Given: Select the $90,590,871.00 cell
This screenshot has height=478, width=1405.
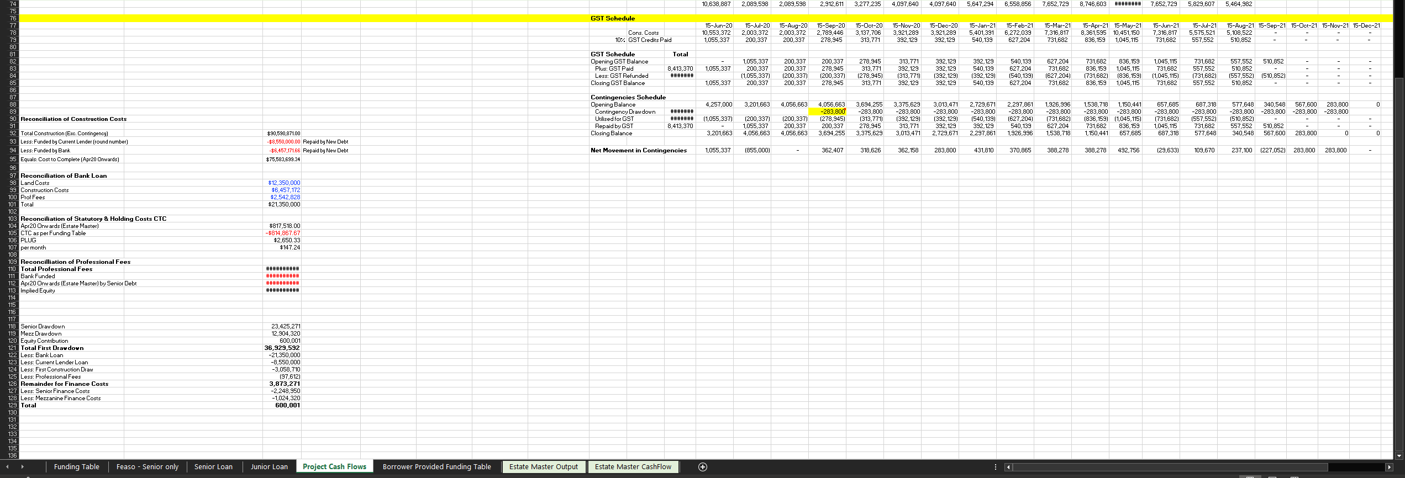Looking at the screenshot, I should click(283, 133).
